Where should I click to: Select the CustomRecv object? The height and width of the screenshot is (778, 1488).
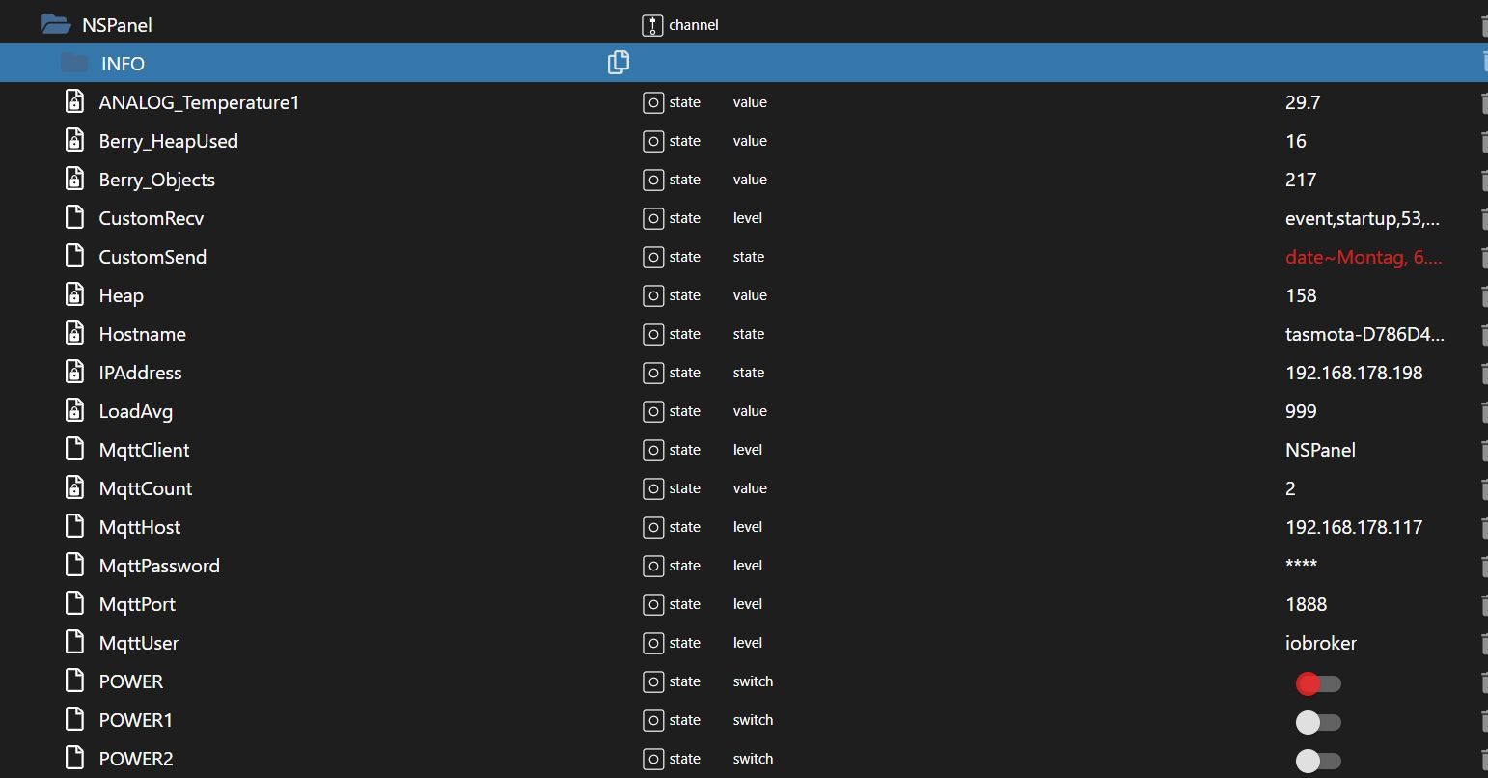[x=152, y=218]
